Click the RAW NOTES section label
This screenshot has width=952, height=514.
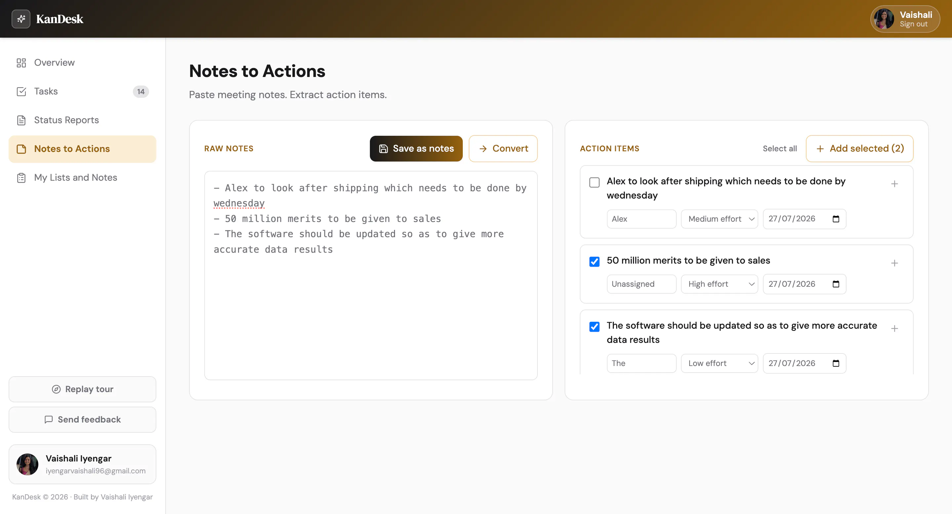[229, 149]
